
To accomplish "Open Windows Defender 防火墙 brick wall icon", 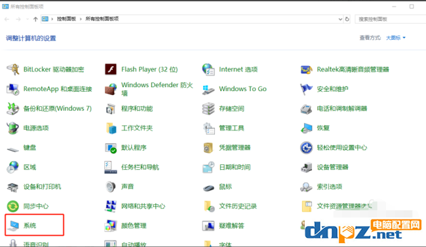I will coord(111,89).
